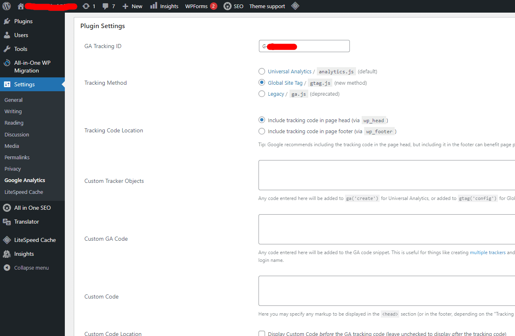Click the Translator icon in sidebar
The image size is (515, 336).
[x=7, y=222]
